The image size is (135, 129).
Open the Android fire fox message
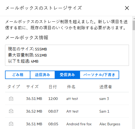pos(79,124)
